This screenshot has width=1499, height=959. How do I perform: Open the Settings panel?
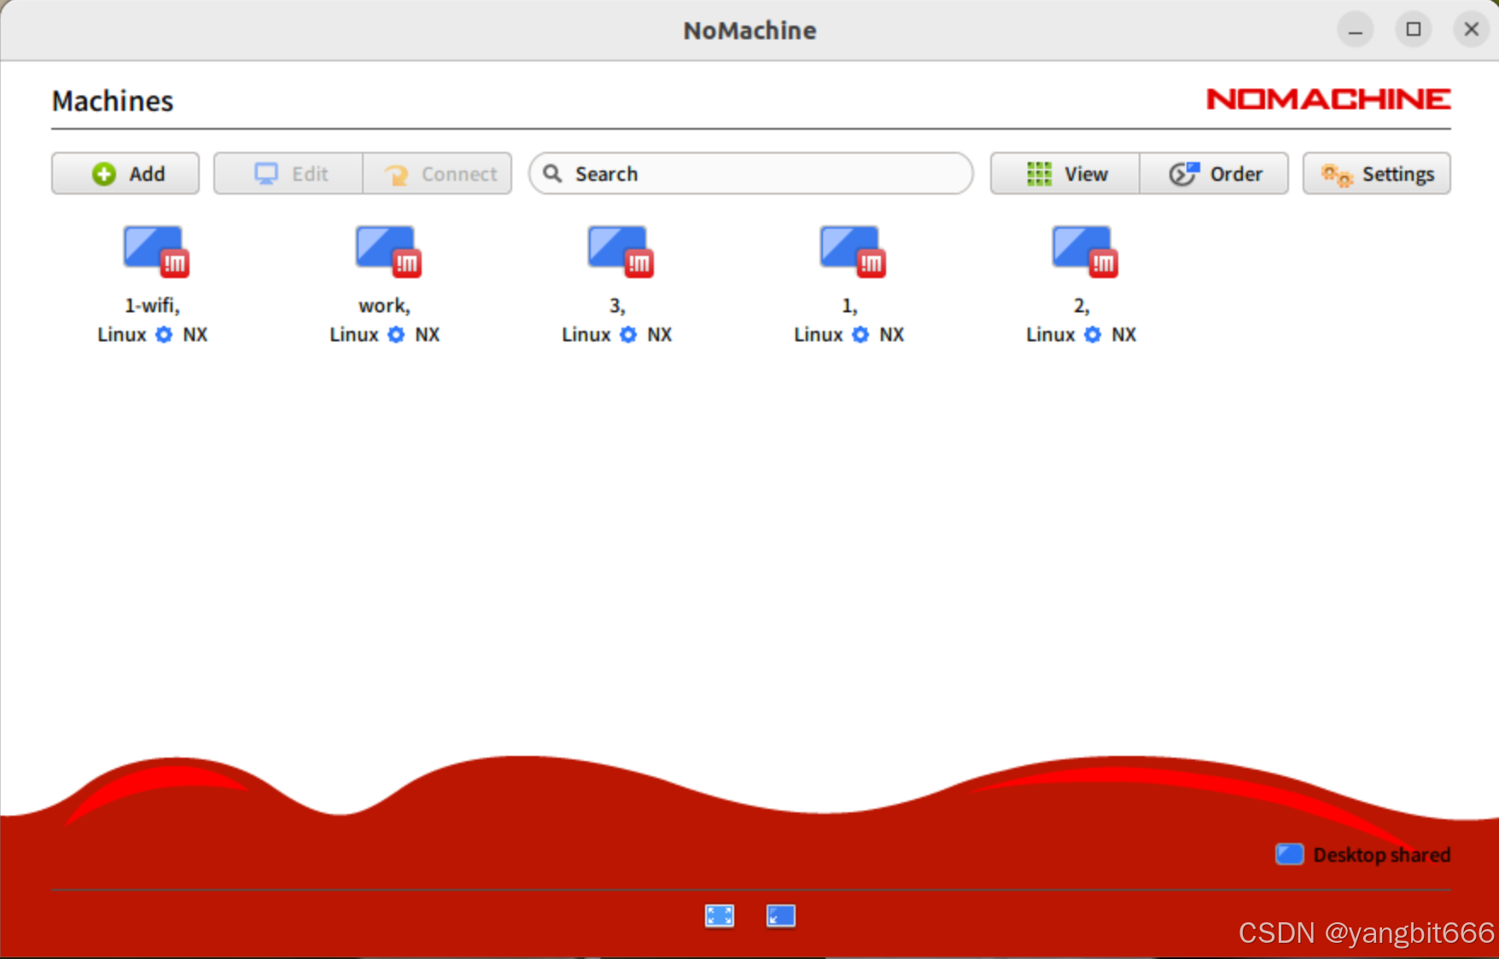[x=1375, y=173]
